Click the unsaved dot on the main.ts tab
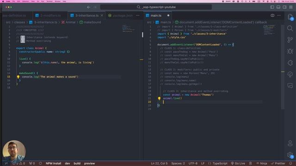The height and width of the screenshot is (166, 296). 168,15
